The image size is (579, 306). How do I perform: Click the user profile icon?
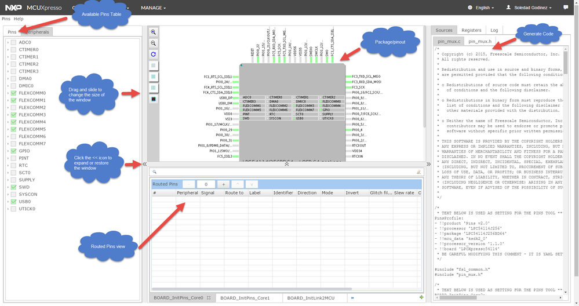coord(508,8)
